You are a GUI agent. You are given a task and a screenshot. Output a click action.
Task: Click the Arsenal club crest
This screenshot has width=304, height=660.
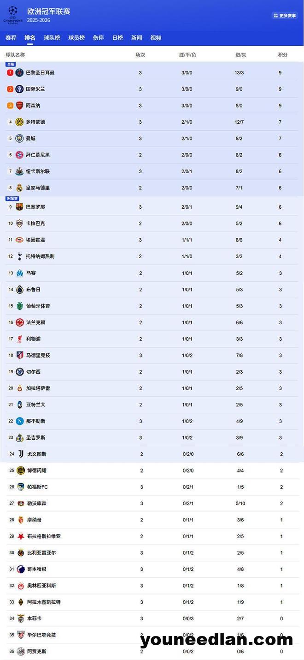pos(19,105)
